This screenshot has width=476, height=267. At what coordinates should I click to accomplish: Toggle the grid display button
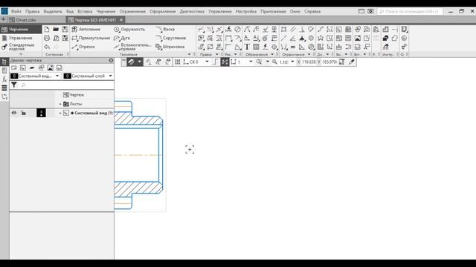click(x=178, y=62)
